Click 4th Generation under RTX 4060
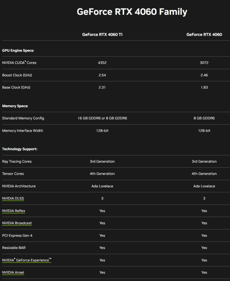 (204, 174)
